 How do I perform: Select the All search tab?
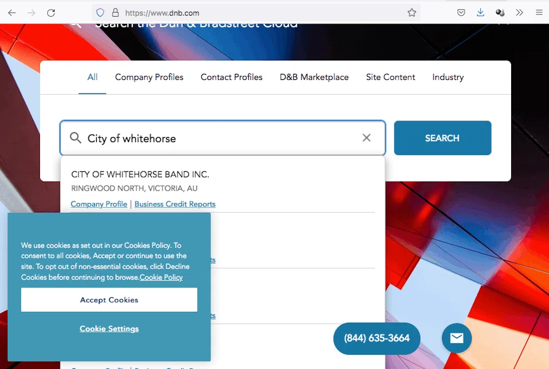92,77
